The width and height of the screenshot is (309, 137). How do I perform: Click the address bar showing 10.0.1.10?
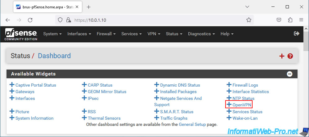pyautogui.click(x=154, y=20)
